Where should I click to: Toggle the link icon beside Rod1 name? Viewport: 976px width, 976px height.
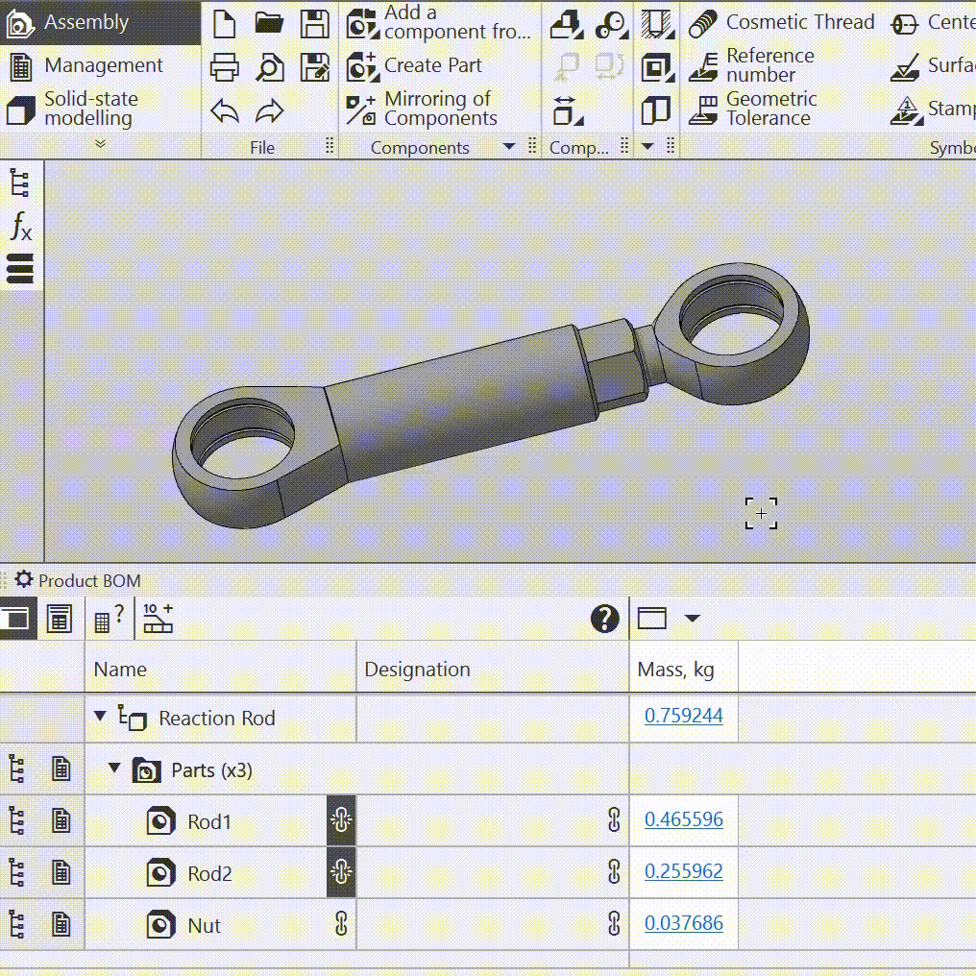click(341, 820)
